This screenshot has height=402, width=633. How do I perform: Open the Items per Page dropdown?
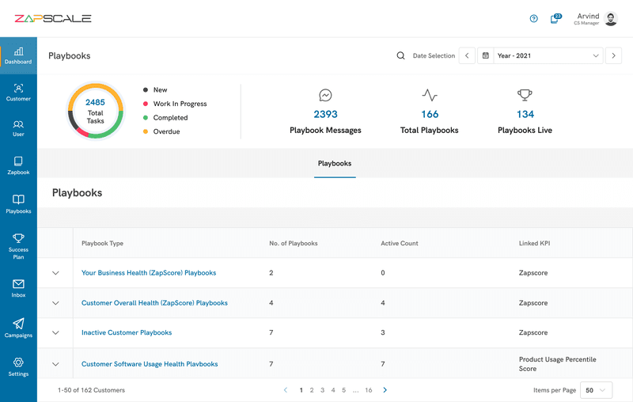click(597, 390)
